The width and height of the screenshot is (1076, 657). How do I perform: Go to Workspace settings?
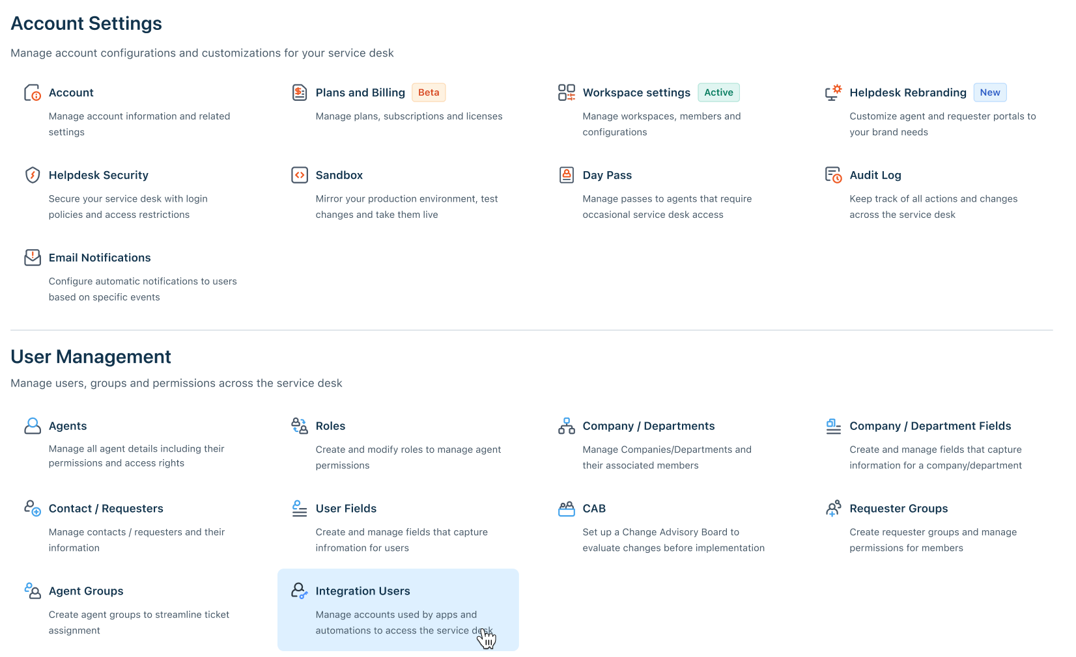tap(636, 92)
